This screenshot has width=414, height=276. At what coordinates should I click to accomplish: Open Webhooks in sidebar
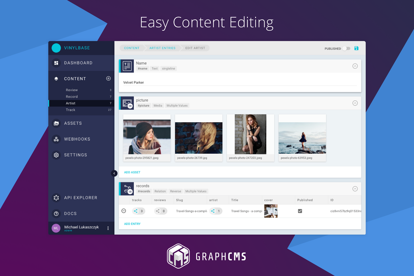(x=81, y=139)
